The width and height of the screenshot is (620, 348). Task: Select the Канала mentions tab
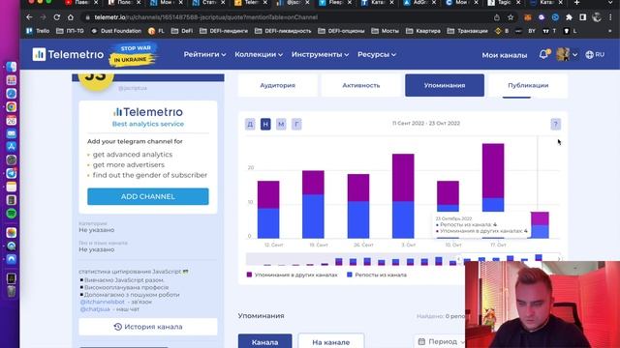(264, 342)
